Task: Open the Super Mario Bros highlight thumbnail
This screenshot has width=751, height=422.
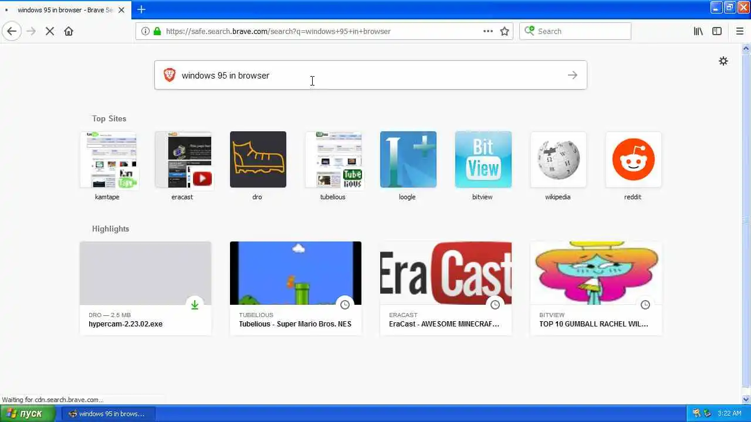Action: (x=296, y=273)
